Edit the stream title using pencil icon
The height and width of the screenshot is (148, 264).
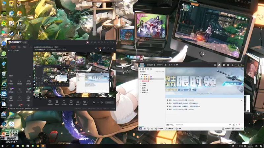(45, 50)
